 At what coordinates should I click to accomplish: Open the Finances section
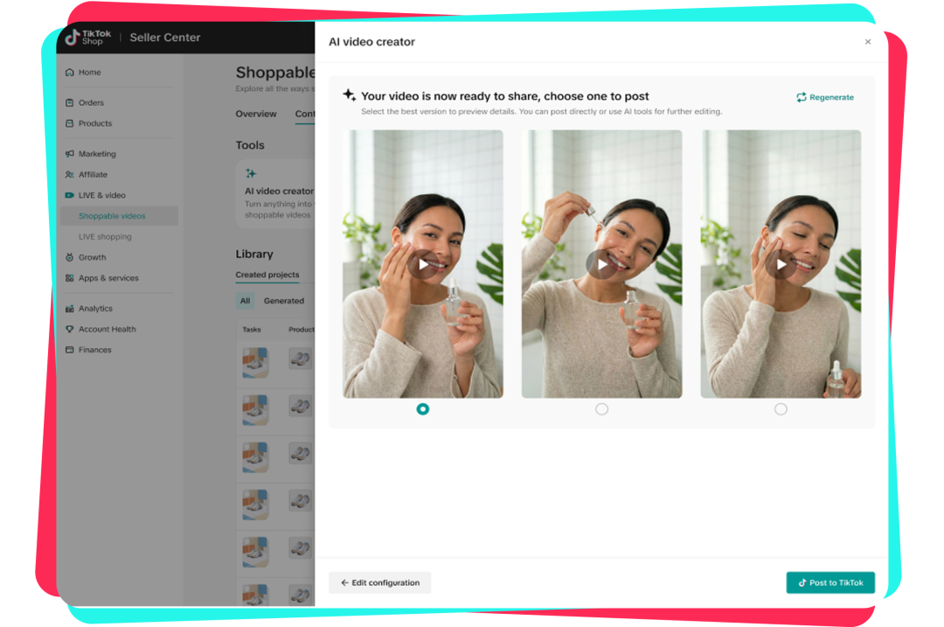(x=68, y=350)
